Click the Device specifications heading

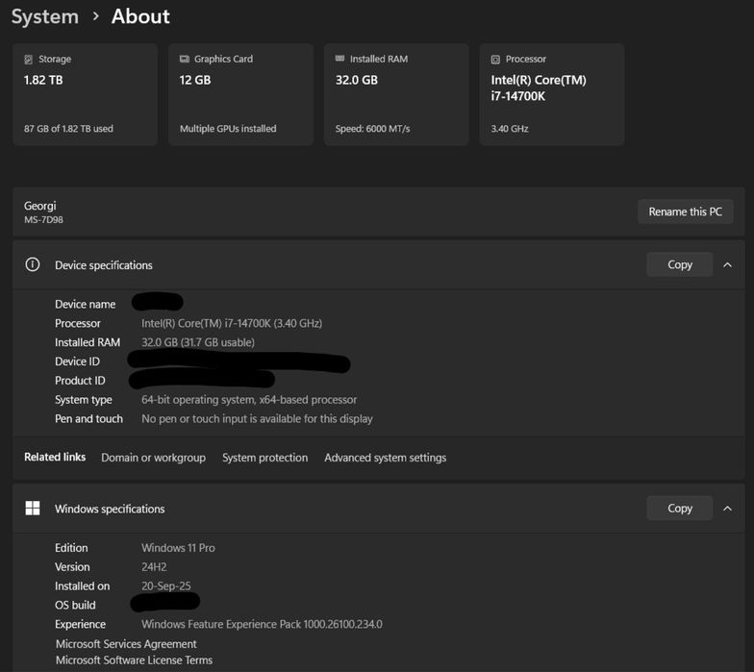pyautogui.click(x=104, y=265)
